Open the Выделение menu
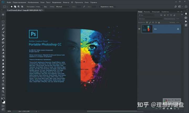189x113 pixels. coord(57,2)
